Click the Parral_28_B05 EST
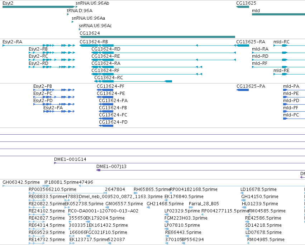 pos(191,207)
